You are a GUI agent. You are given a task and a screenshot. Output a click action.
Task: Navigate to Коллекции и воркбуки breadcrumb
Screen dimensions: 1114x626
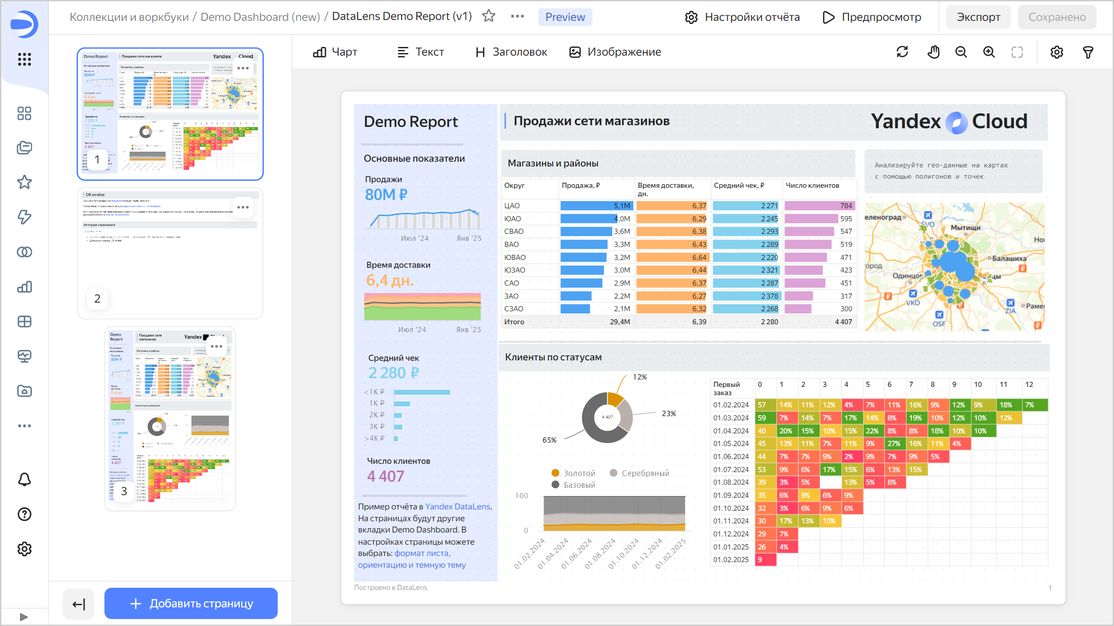130,17
